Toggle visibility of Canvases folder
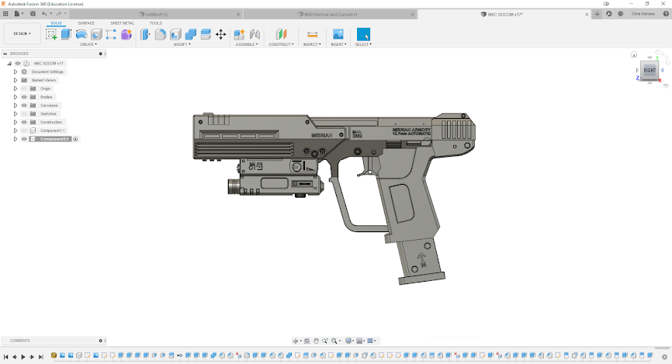Screen dimensions: 672x364 (24, 106)
